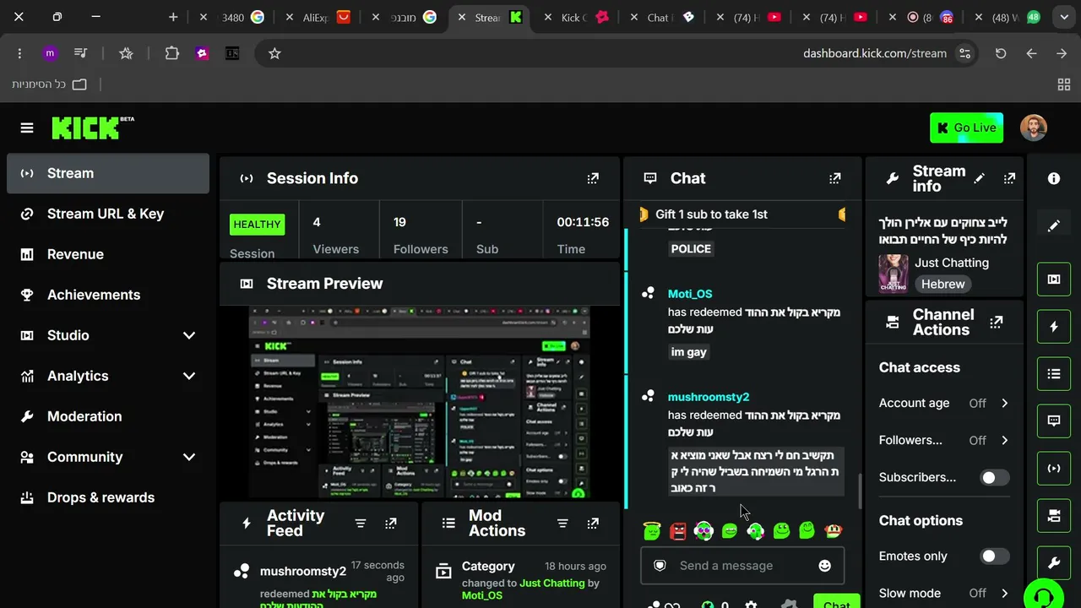Image resolution: width=1081 pixels, height=608 pixels.
Task: Pop out the Session Info panel
Action: point(593,178)
